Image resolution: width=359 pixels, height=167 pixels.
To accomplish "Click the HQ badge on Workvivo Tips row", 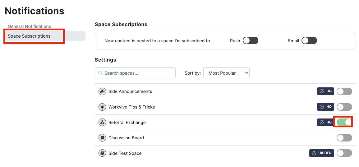I will pos(325,107).
